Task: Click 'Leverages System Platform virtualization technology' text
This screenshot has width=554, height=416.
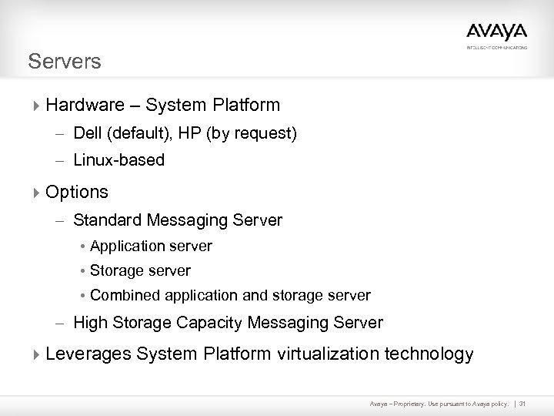Action: [260, 354]
